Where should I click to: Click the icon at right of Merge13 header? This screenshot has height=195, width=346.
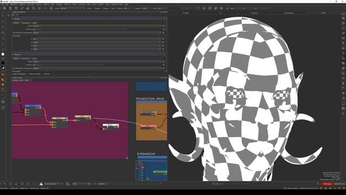click(164, 54)
